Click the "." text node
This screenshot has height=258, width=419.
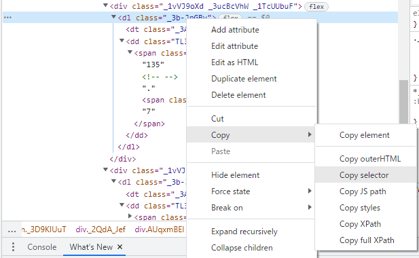click(149, 88)
